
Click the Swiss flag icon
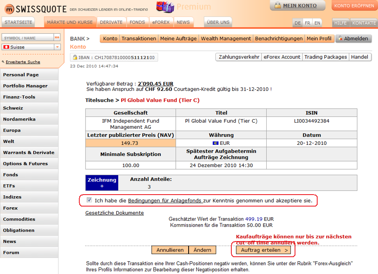tap(7, 47)
